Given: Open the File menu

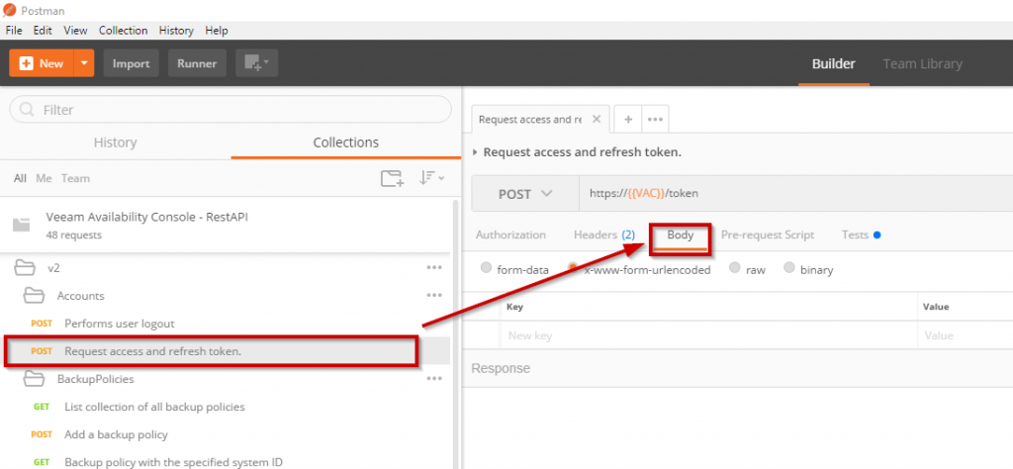Looking at the screenshot, I should [14, 31].
